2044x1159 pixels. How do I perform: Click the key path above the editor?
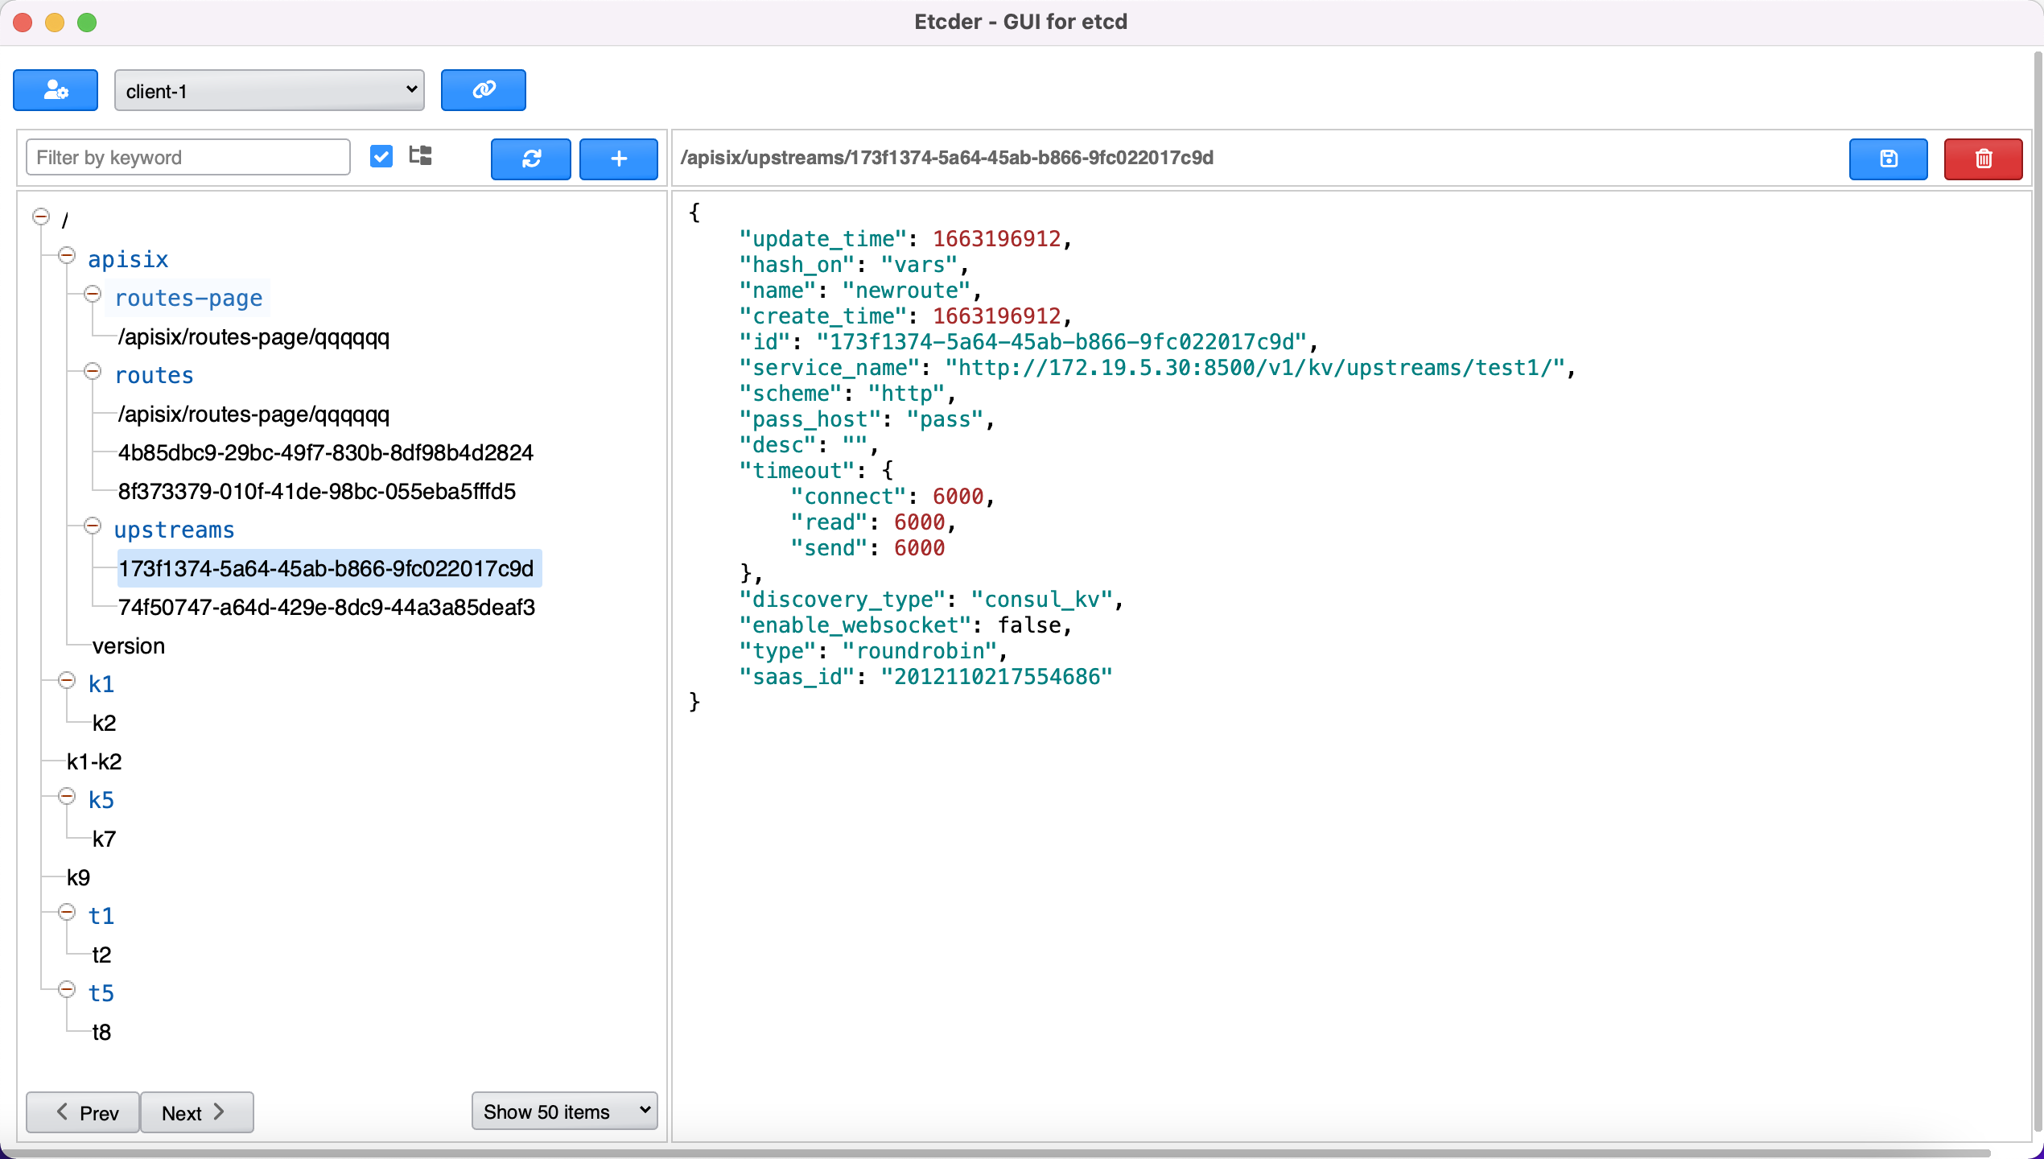coord(946,158)
